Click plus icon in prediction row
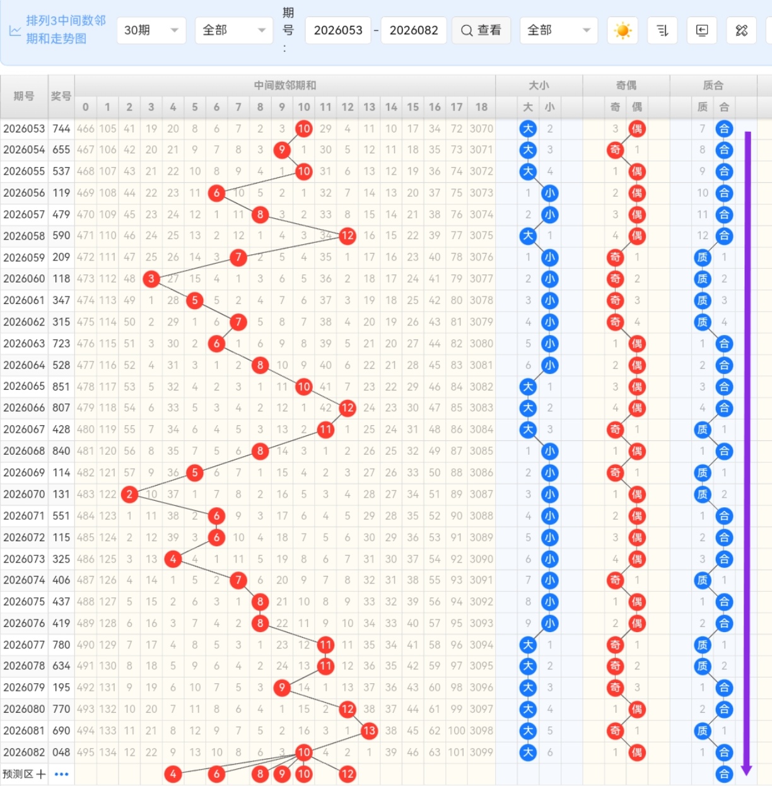772x786 pixels. pos(41,774)
